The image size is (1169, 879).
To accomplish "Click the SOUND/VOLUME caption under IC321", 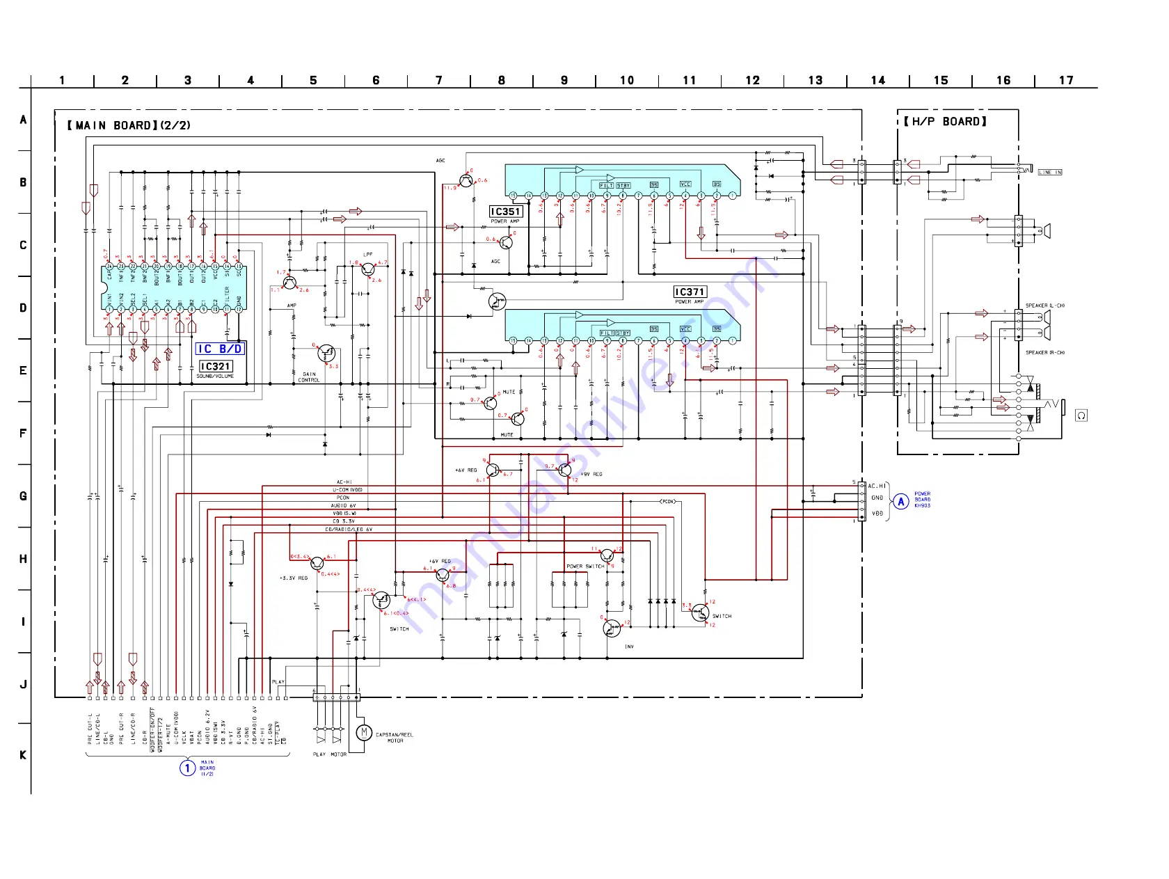I will point(216,377).
